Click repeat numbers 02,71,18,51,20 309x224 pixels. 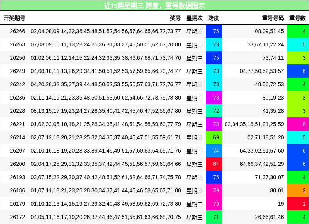pyautogui.click(x=266, y=137)
